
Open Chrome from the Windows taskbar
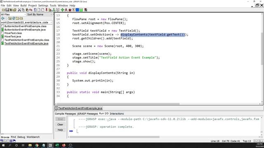(x=37, y=145)
